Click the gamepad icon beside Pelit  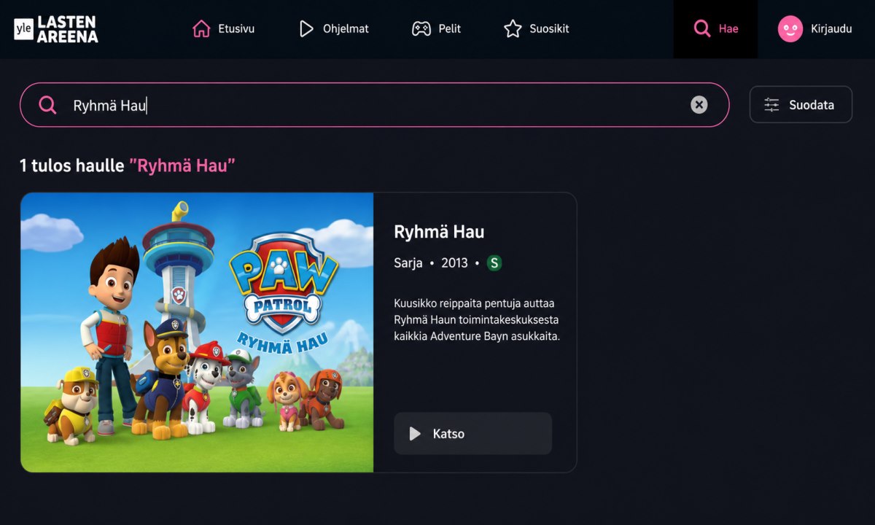pos(421,29)
